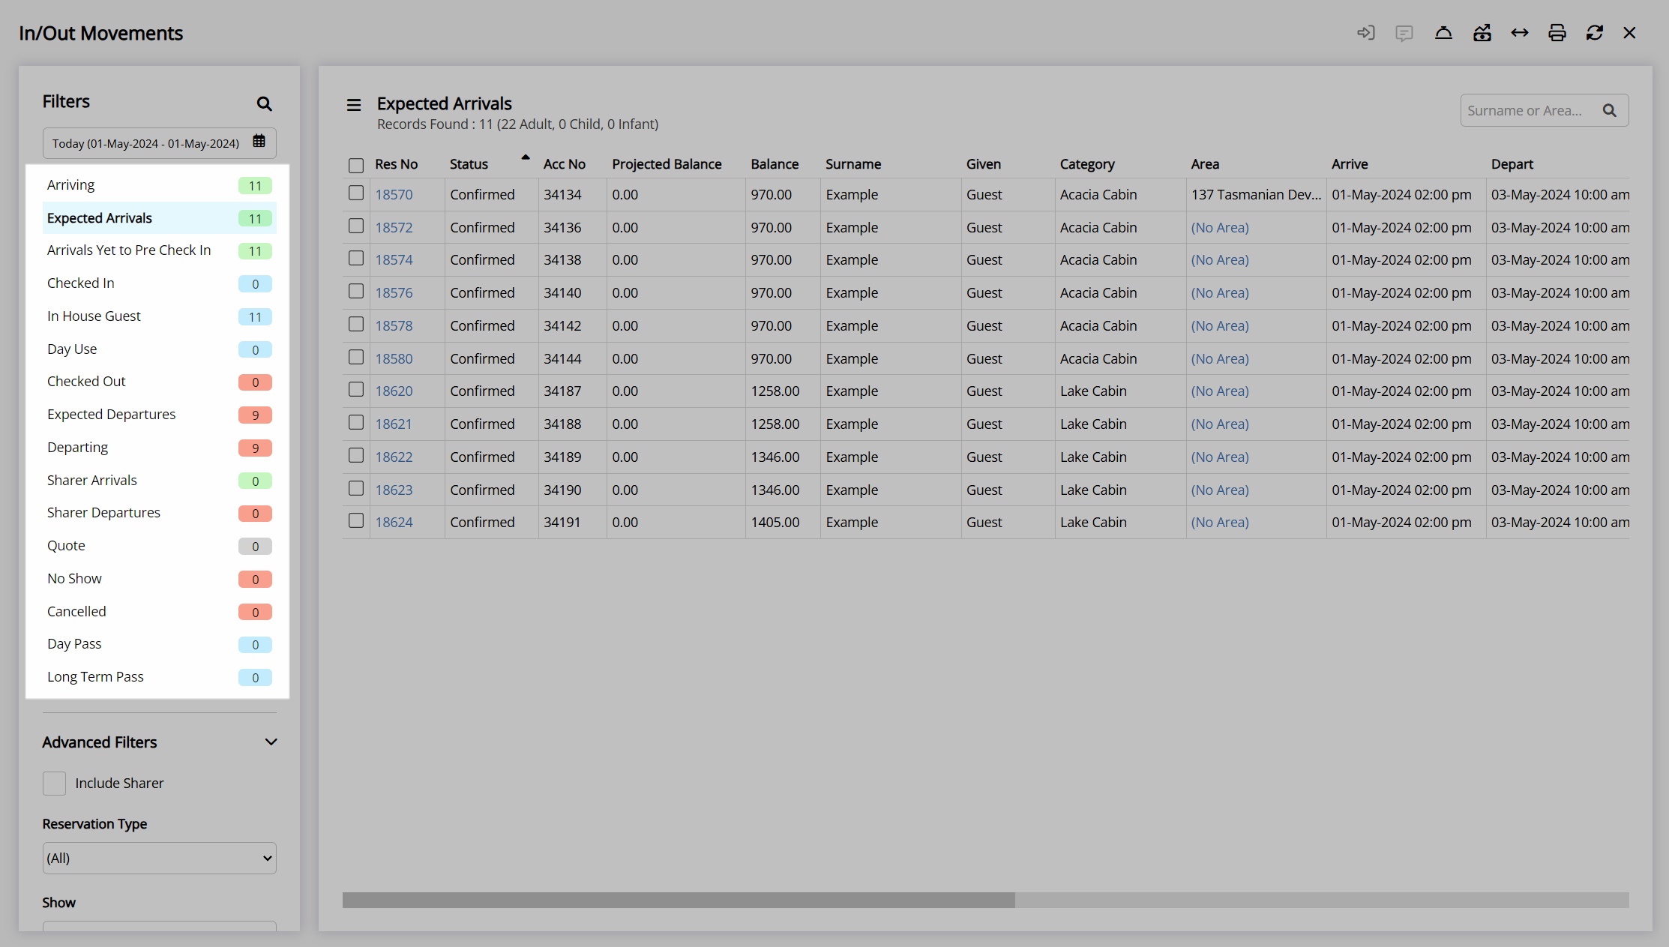Sort by the Arrive column header

[x=1350, y=164]
